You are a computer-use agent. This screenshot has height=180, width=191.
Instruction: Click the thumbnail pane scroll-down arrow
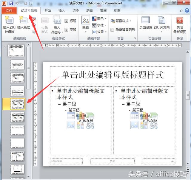[28, 176]
